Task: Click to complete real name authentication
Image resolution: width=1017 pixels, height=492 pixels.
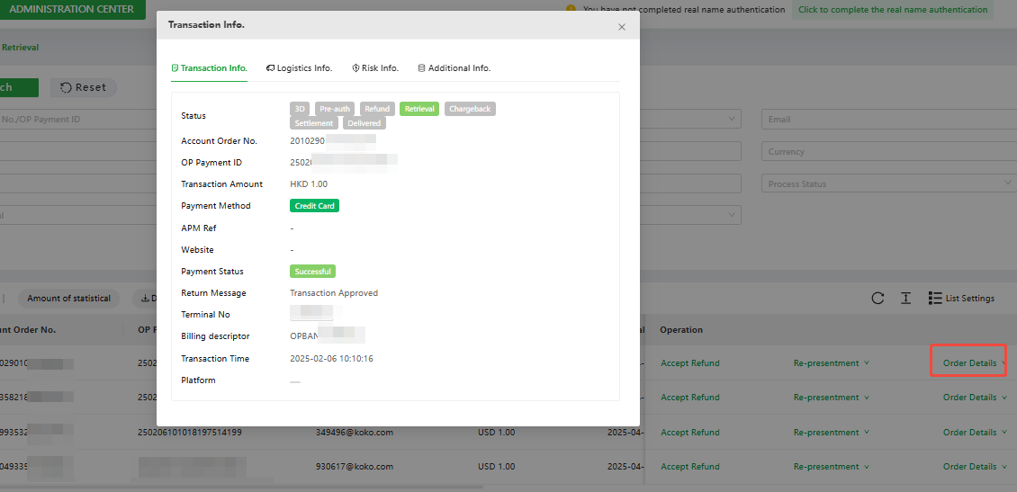Action: (x=893, y=10)
